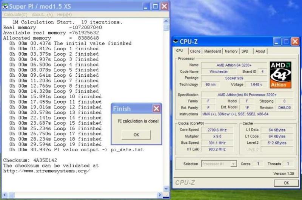Click the Super PI title bar icon
The width and height of the screenshot is (302, 200).
click(x=4, y=6)
